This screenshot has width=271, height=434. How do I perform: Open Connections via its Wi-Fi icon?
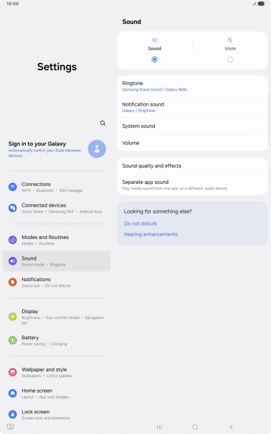point(13,187)
